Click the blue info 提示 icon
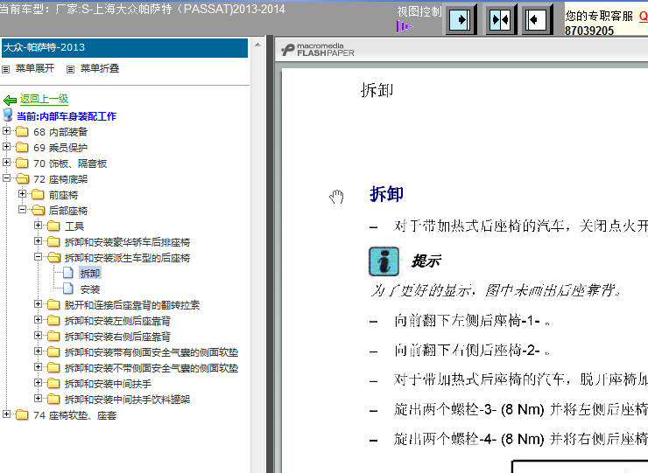 tap(384, 261)
